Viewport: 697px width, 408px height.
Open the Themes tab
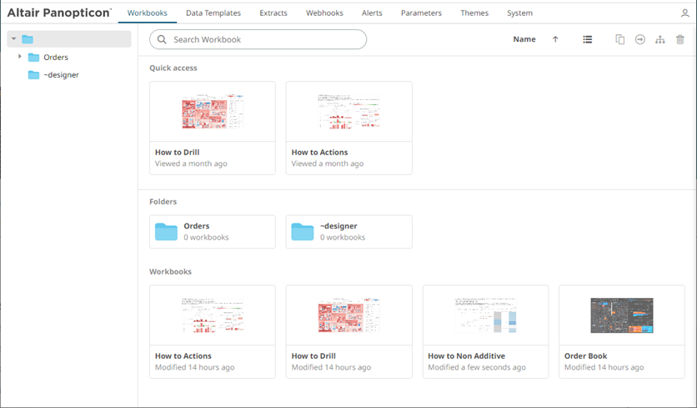[474, 13]
